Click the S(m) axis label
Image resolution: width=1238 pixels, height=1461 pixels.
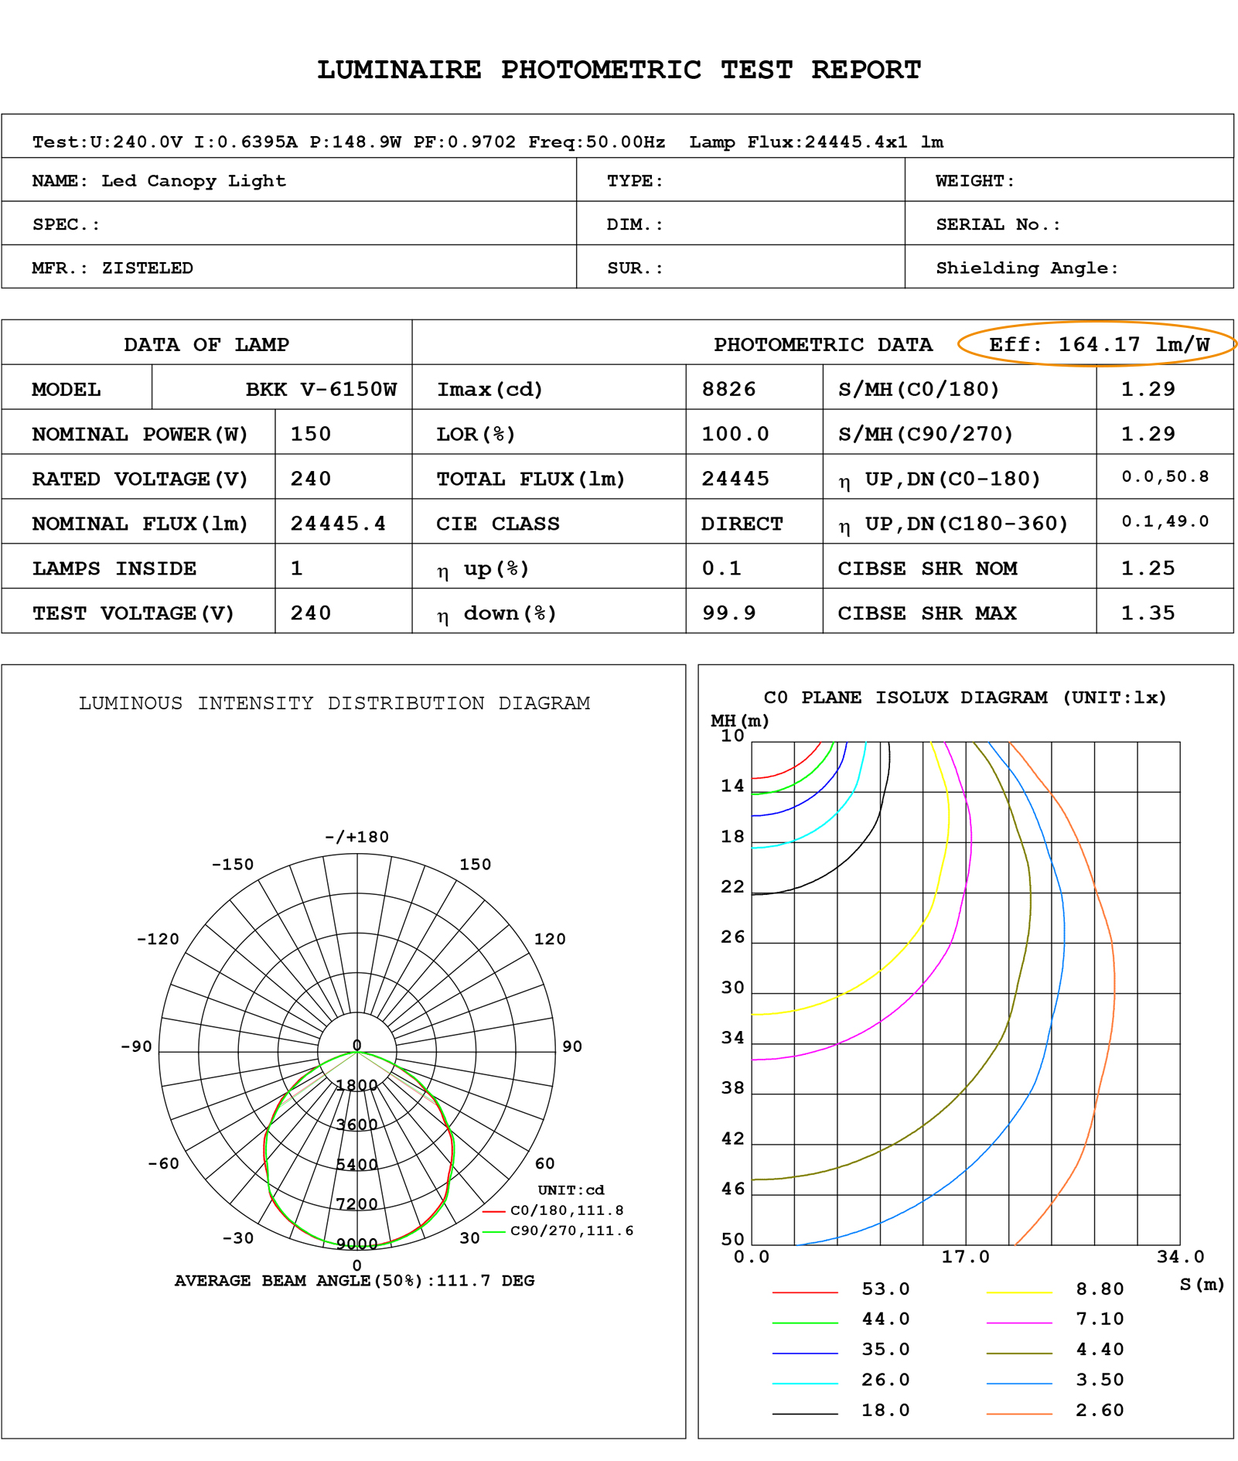tap(1202, 1285)
